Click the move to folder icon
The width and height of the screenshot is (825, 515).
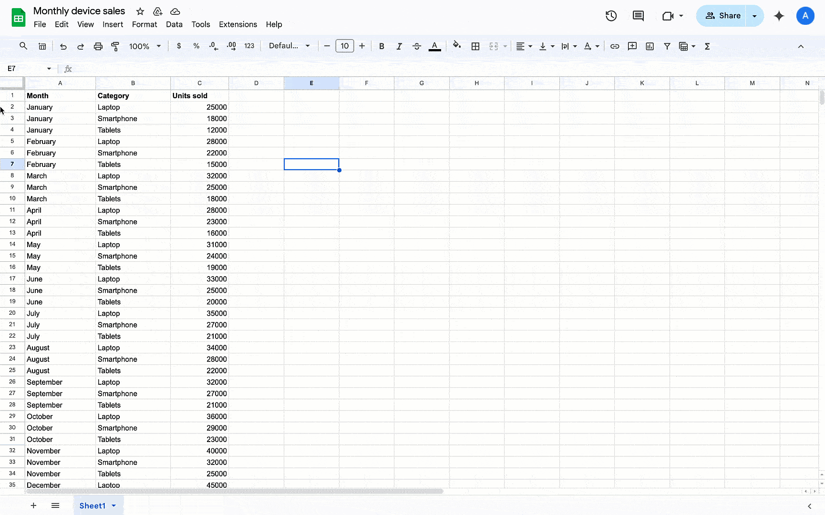tap(157, 11)
